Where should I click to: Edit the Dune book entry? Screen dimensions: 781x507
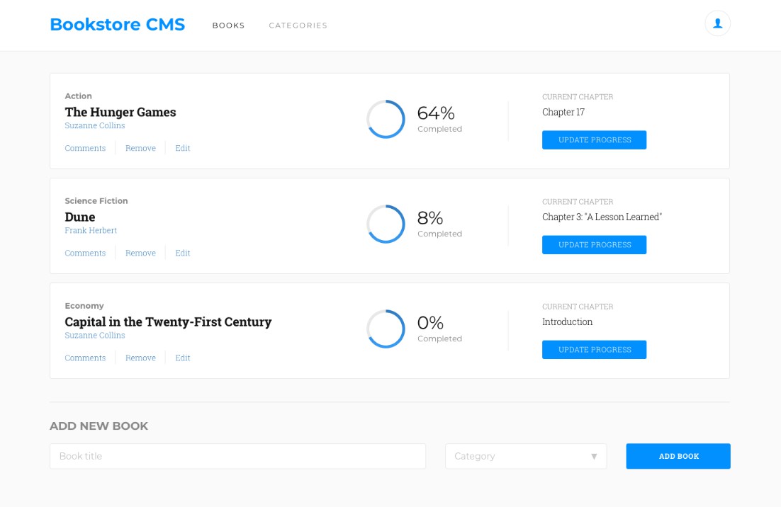pos(183,253)
